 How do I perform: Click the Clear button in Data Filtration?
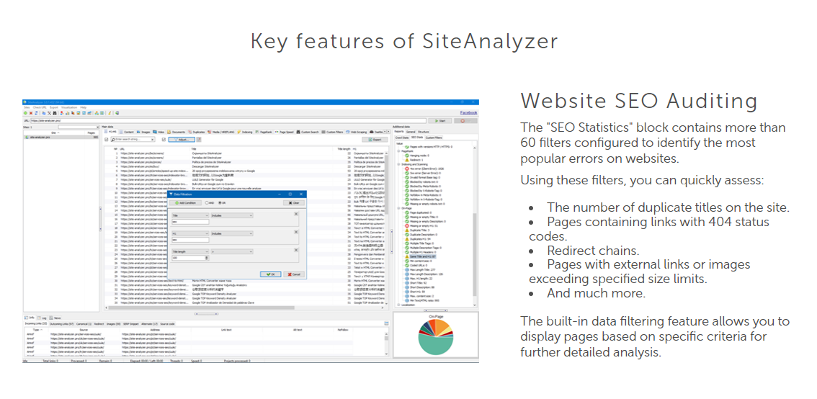(x=294, y=202)
